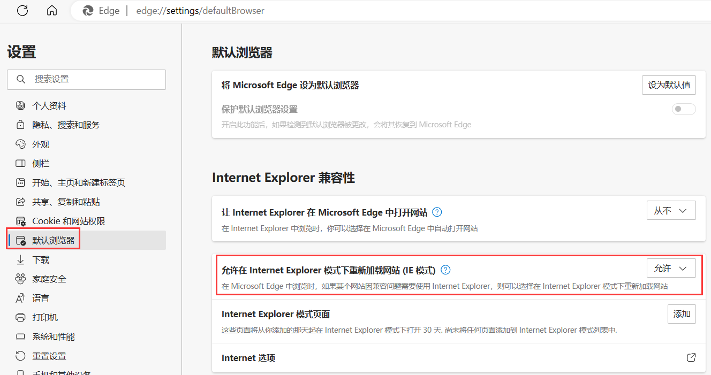
Task: Click the help icon next to IE 模式 setting
Action: (x=445, y=270)
